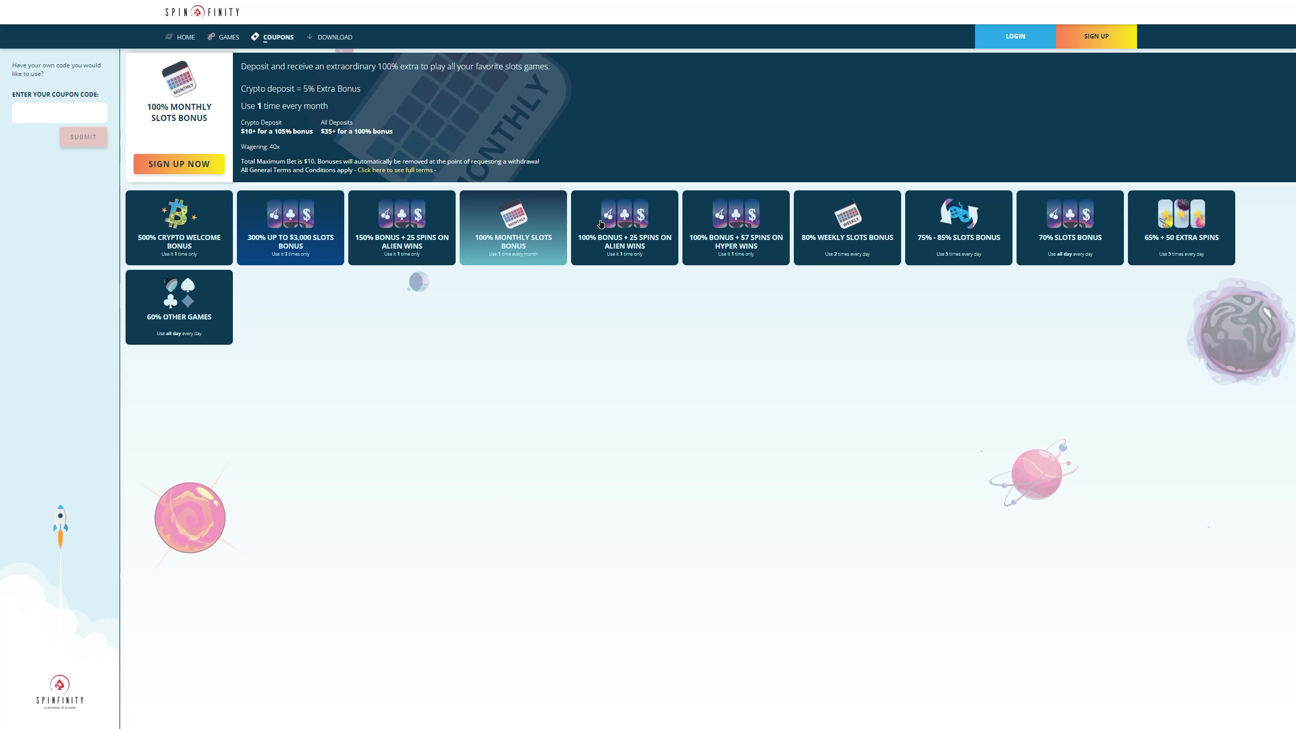The image size is (1296, 729).
Task: Click the star reels icon on 65% + 50 Extra Spins
Action: [1182, 214]
